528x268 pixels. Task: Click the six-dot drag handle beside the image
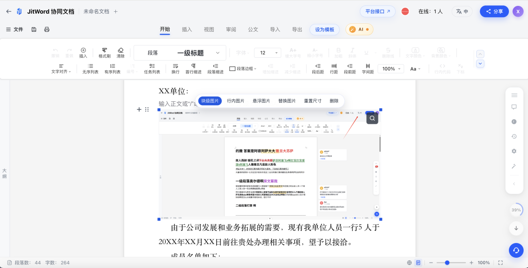tap(147, 110)
